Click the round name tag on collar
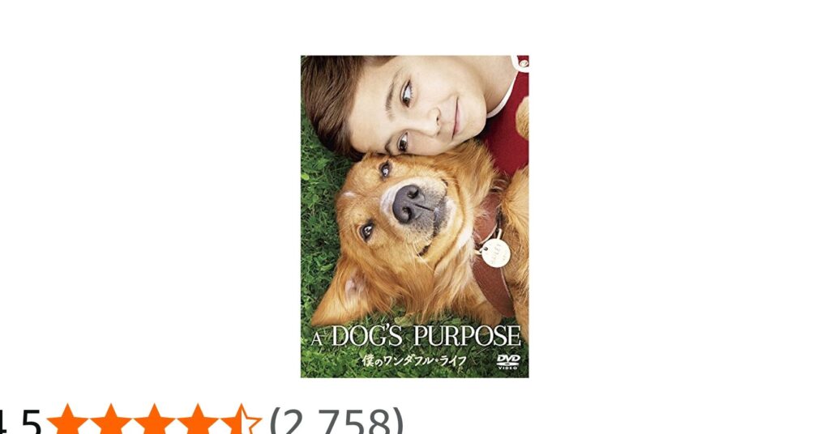The width and height of the screenshot is (830, 434). coord(496,253)
